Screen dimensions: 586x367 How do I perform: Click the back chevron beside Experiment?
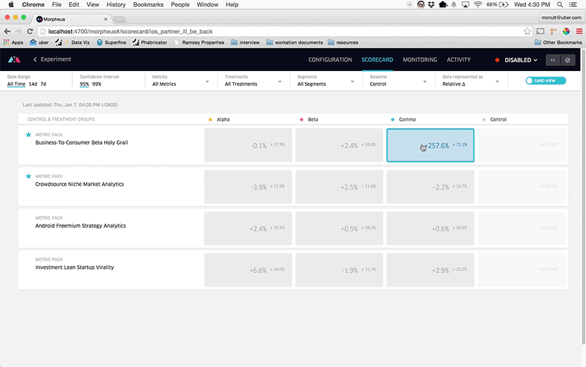(35, 60)
